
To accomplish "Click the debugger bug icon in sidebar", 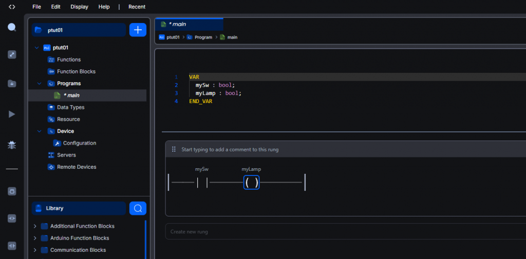I will (x=12, y=145).
